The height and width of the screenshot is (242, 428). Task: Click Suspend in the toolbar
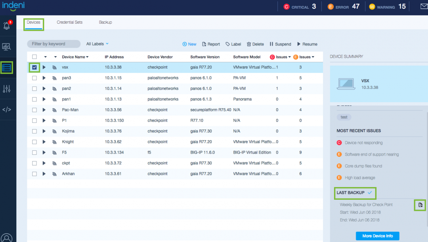280,44
